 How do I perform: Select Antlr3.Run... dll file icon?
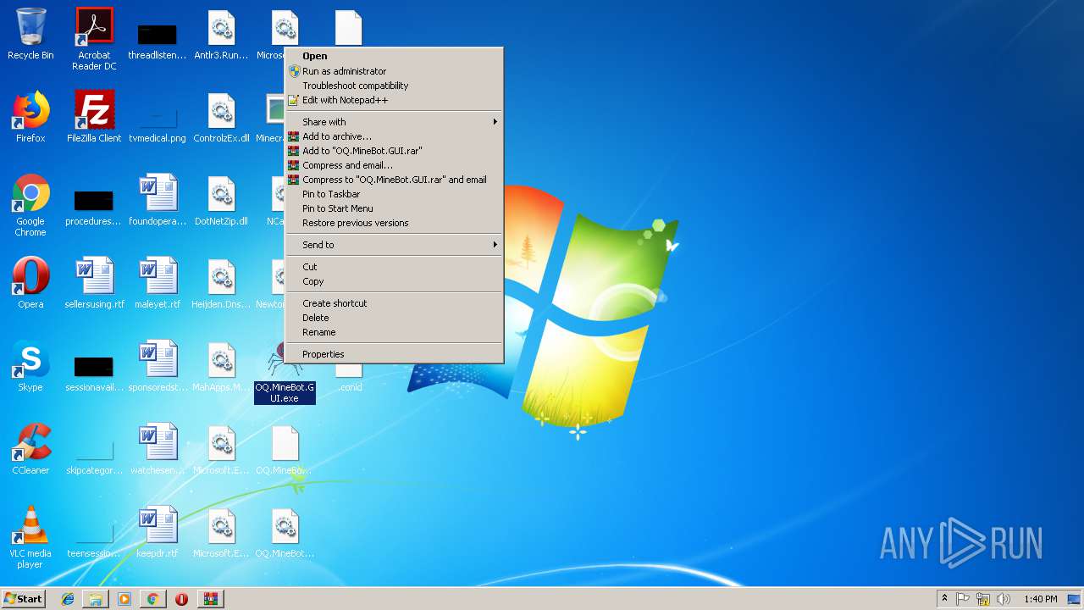tap(221, 34)
